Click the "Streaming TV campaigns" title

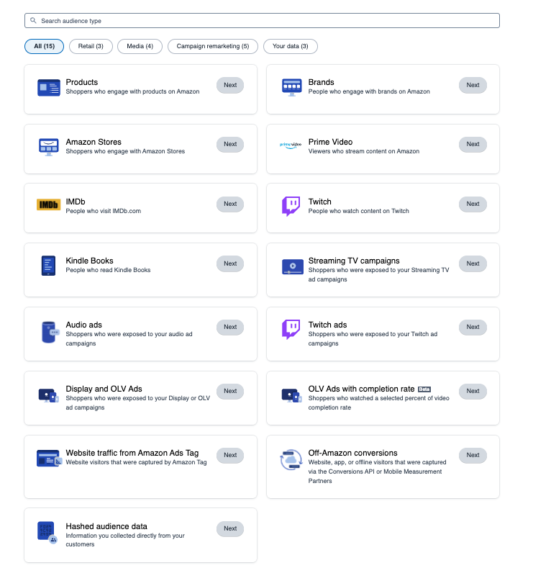pyautogui.click(x=354, y=261)
